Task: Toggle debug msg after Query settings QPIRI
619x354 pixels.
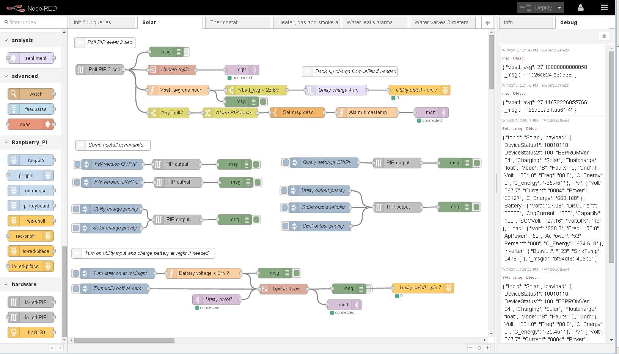Action: point(477,163)
